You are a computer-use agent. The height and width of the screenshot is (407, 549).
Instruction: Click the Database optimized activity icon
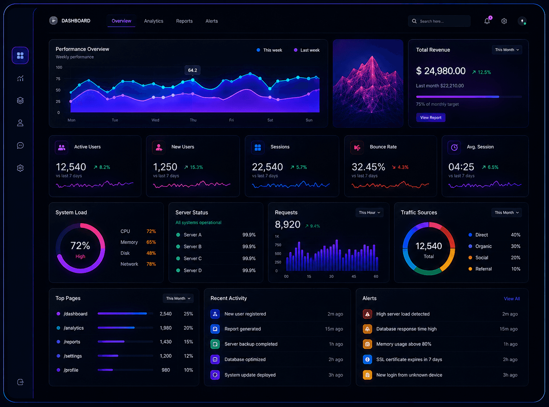pos(215,359)
